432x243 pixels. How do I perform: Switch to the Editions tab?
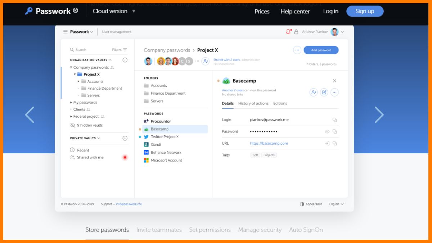(x=280, y=103)
